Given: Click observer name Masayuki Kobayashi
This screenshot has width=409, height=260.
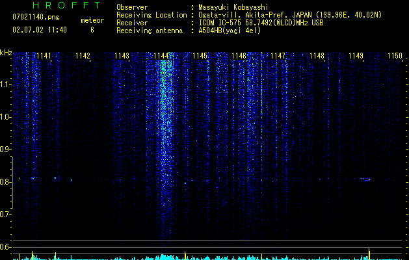Looking at the screenshot, I should coord(233,7).
